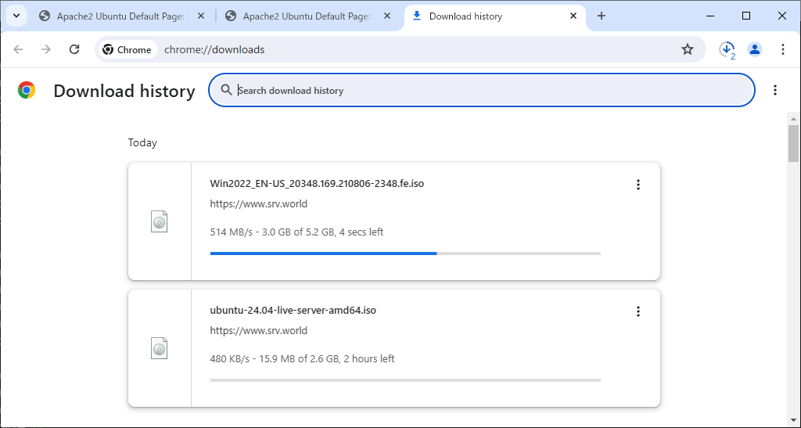Bookmark this page with the star icon

(x=688, y=49)
